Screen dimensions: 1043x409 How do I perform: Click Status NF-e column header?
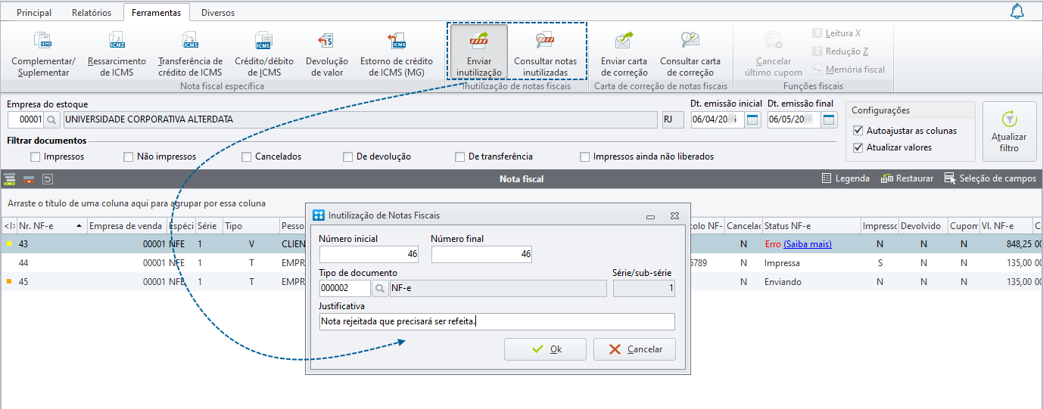[811, 226]
